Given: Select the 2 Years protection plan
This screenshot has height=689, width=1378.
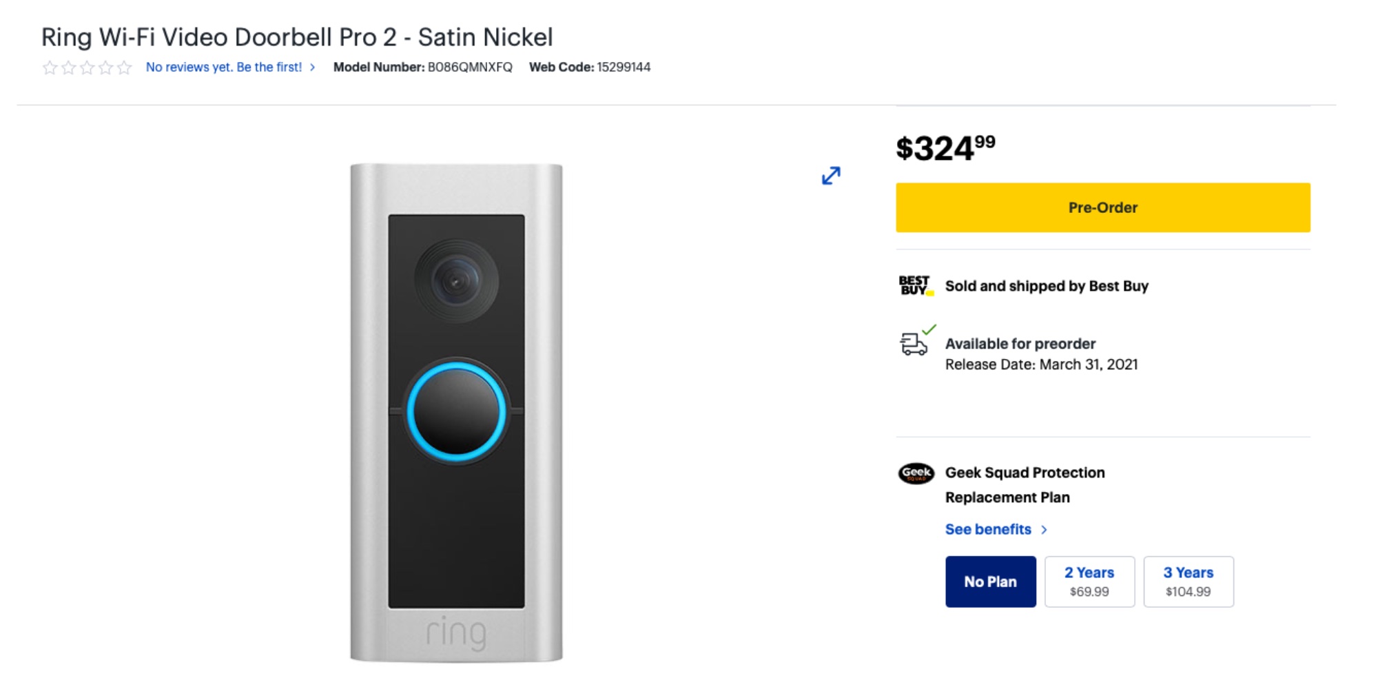Looking at the screenshot, I should [1089, 581].
